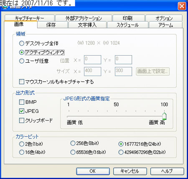The height and width of the screenshot is (179, 188).
Task: Close the dialog with the red X
Action: point(182,6)
